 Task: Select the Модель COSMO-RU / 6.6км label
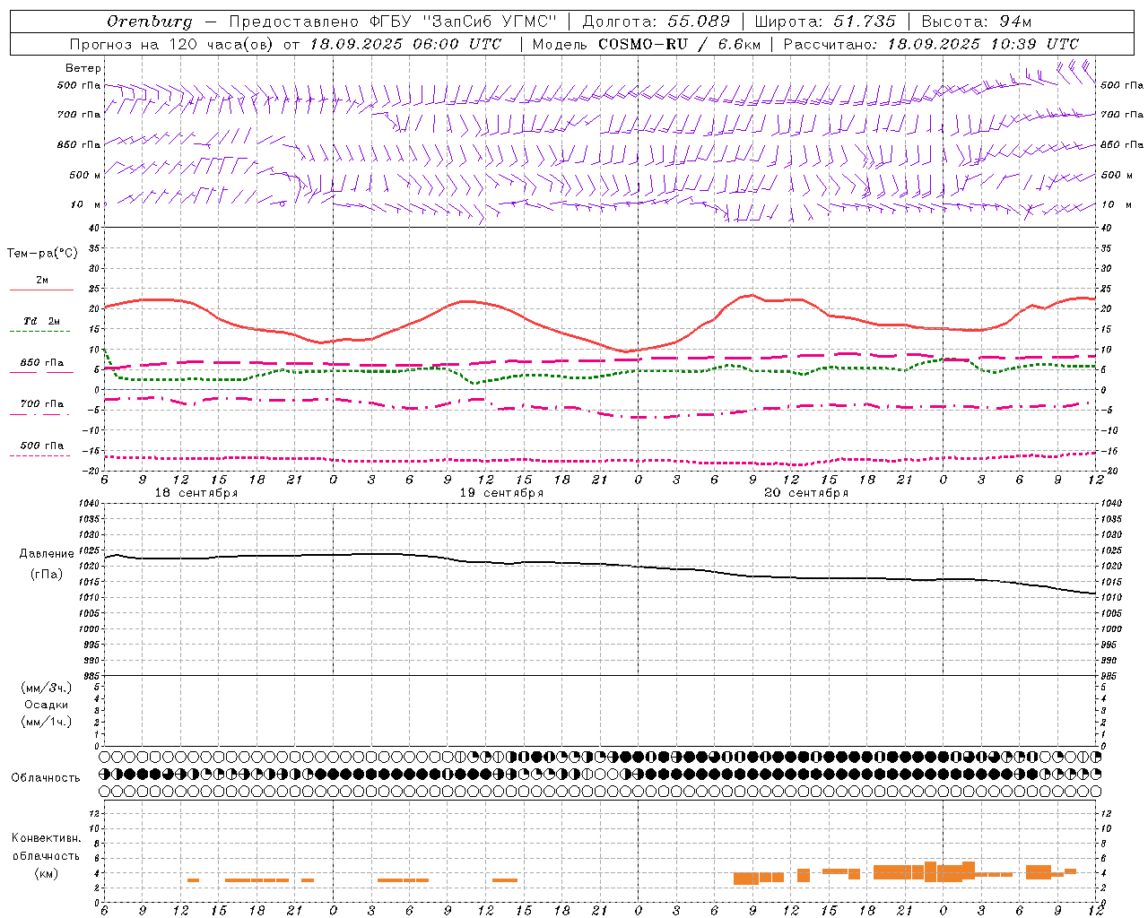click(x=646, y=44)
